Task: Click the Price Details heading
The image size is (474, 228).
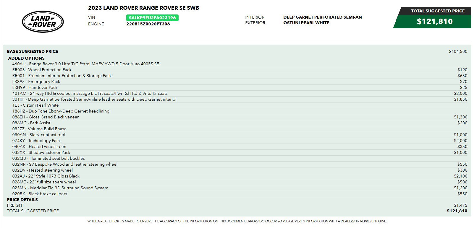Action: tap(22, 200)
